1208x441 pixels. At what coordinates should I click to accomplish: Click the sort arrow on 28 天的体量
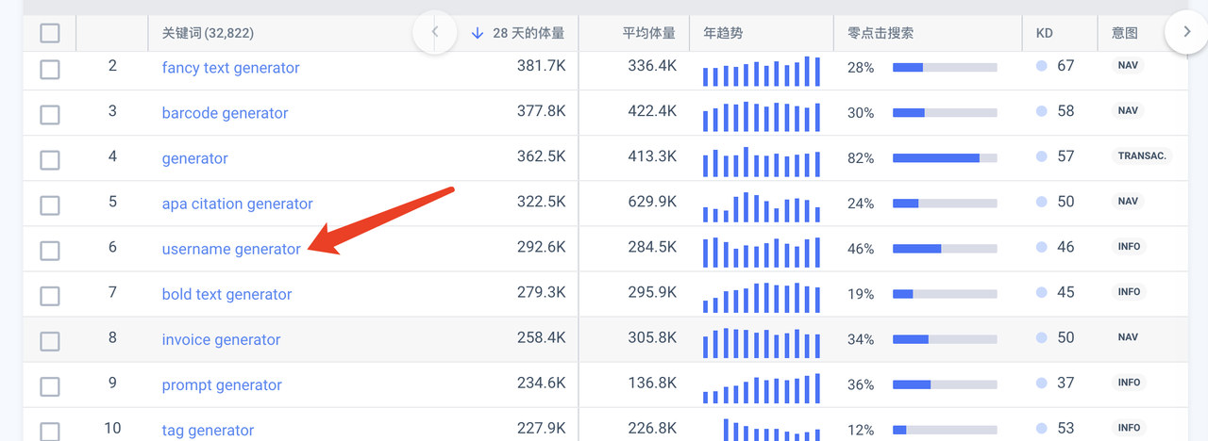click(x=477, y=33)
